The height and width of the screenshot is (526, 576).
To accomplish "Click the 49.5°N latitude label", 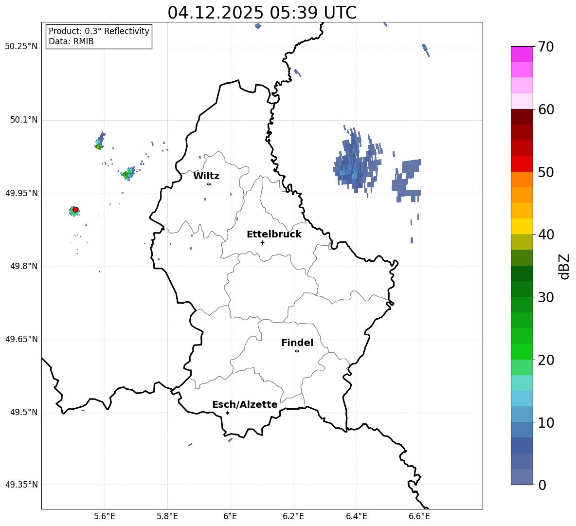I will [24, 412].
